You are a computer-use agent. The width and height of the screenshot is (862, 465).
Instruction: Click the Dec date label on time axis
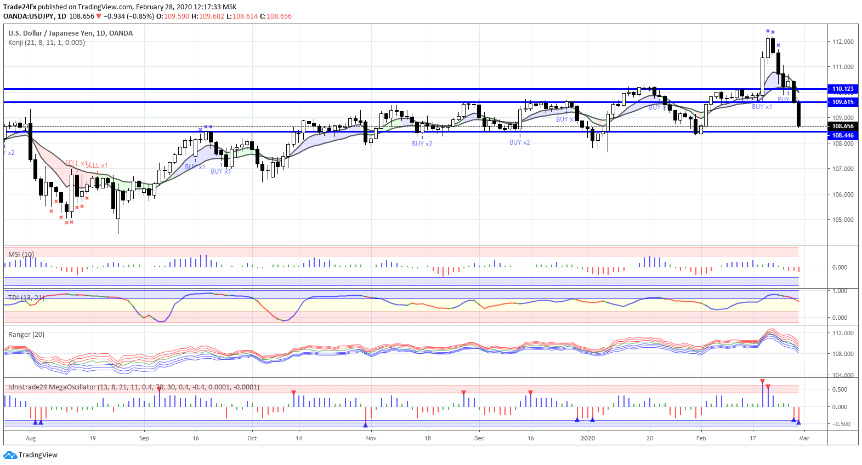click(479, 438)
